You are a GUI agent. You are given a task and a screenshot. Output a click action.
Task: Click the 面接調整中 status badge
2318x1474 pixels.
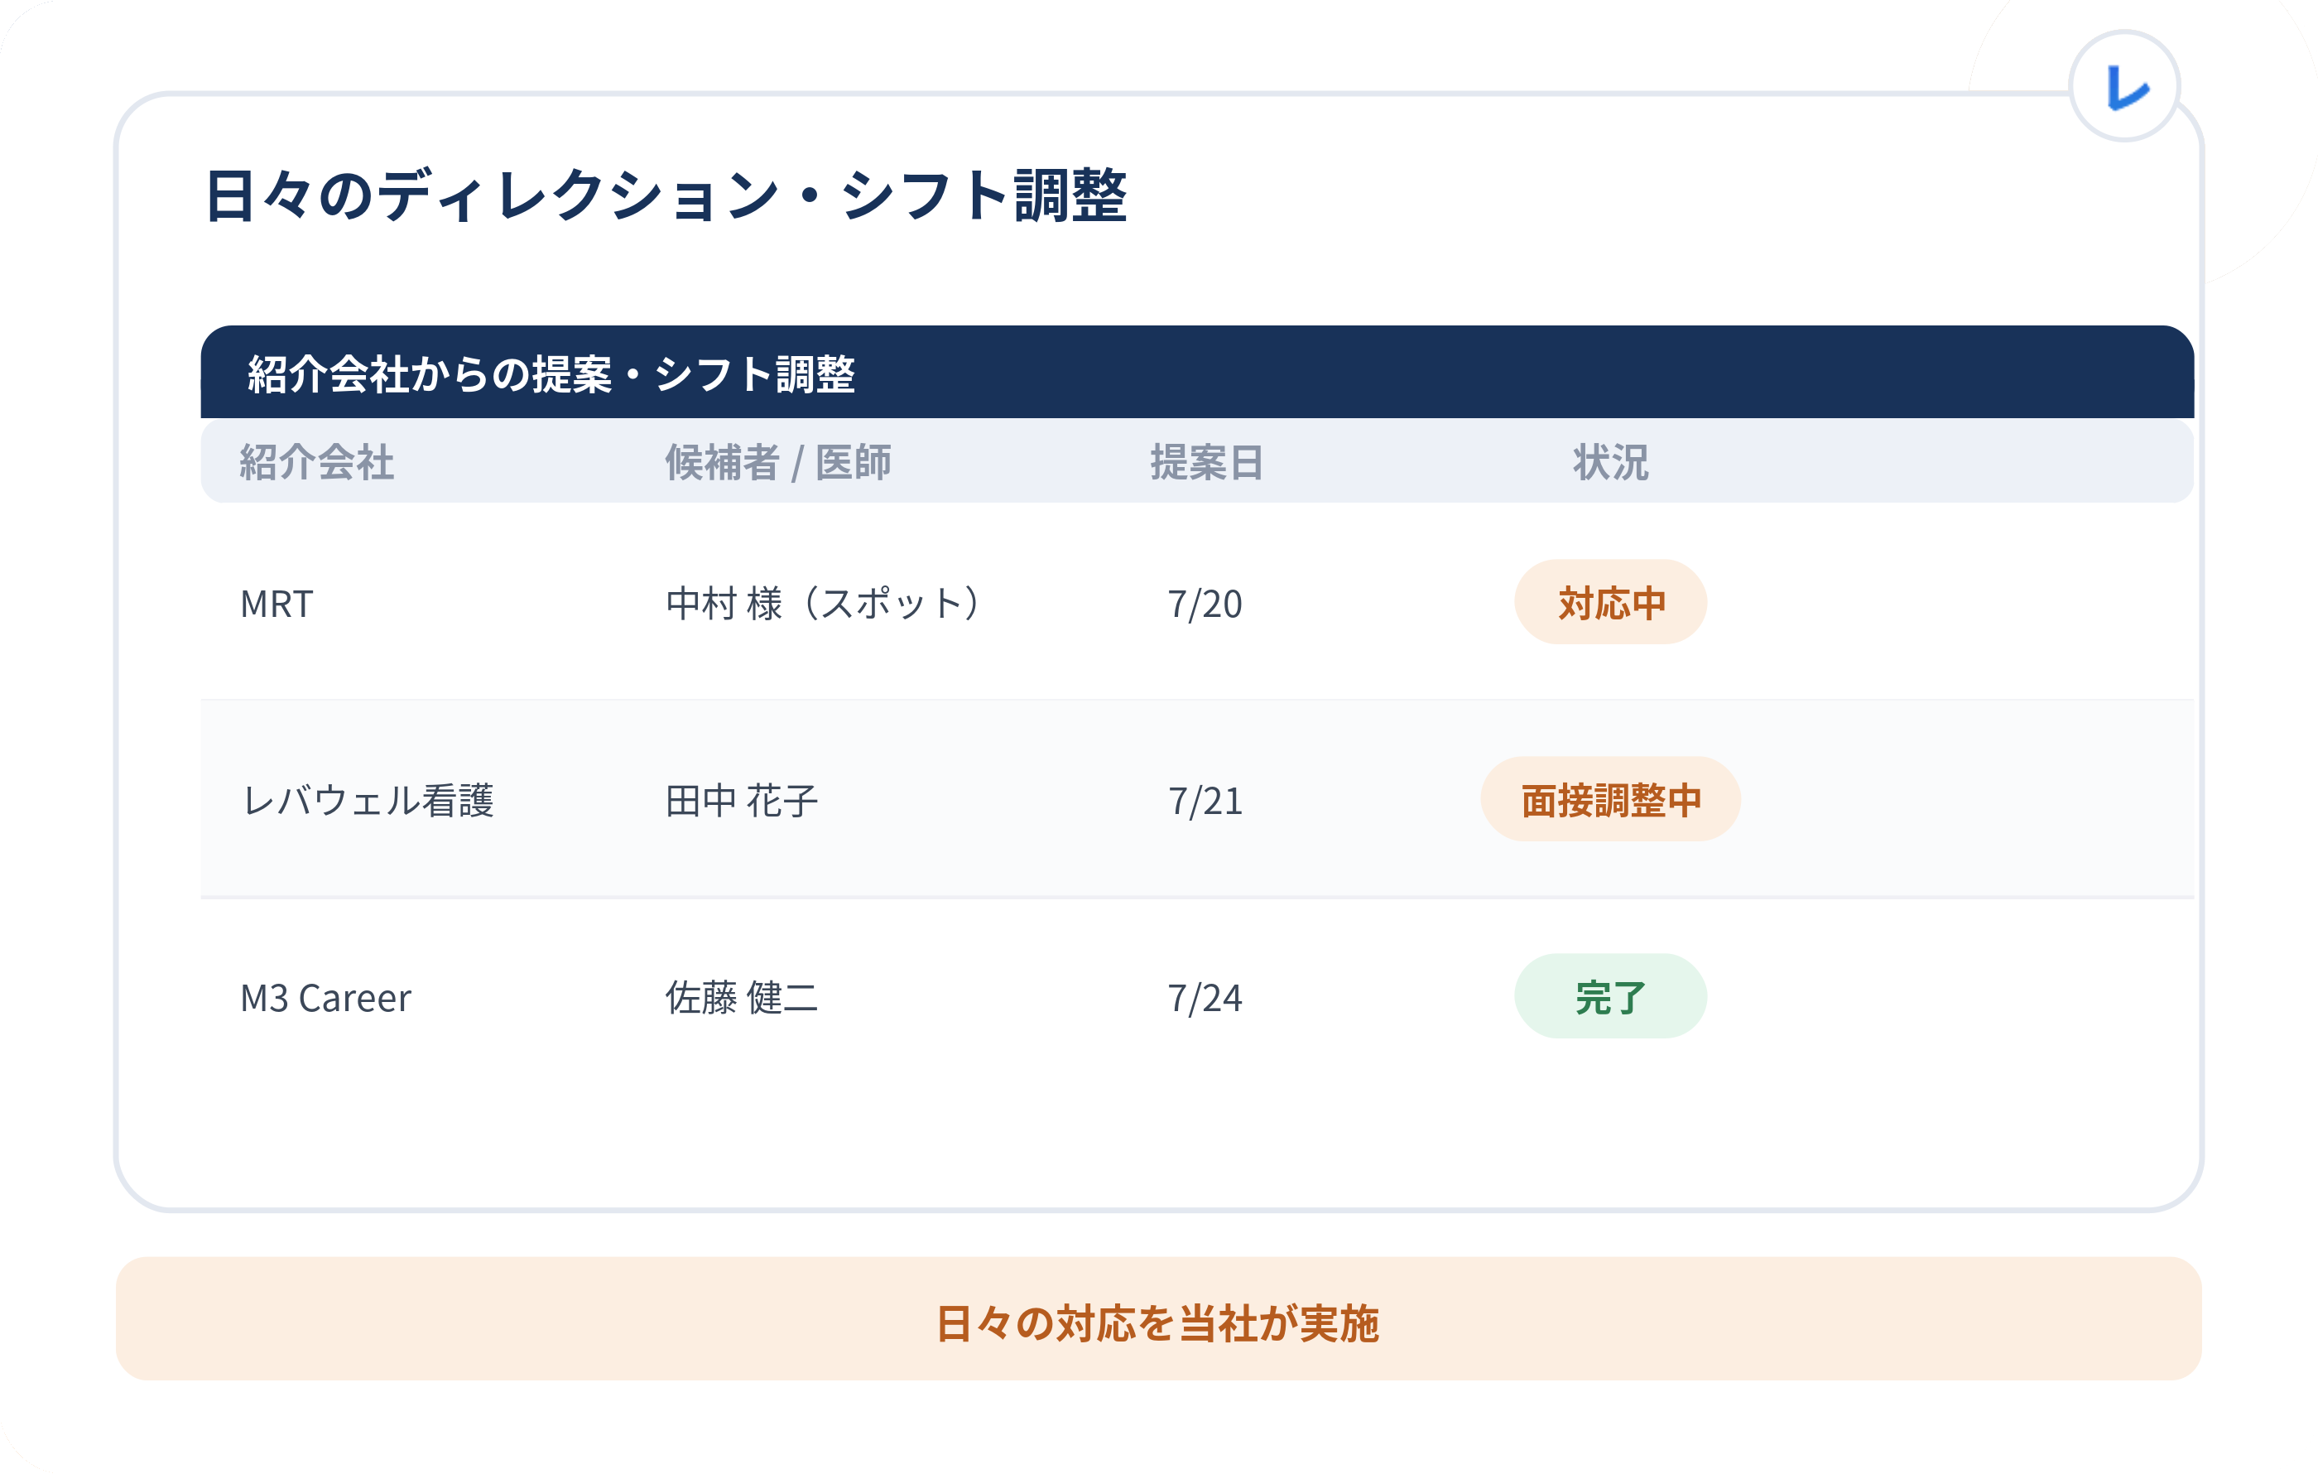(x=1610, y=799)
